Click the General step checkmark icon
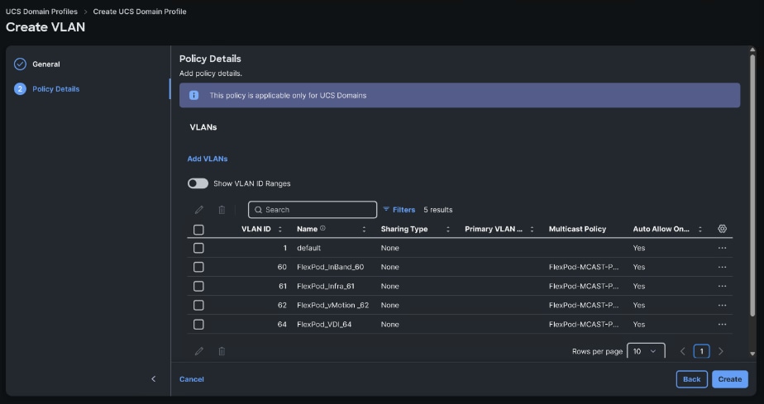Screen dimensions: 764x404 point(20,64)
